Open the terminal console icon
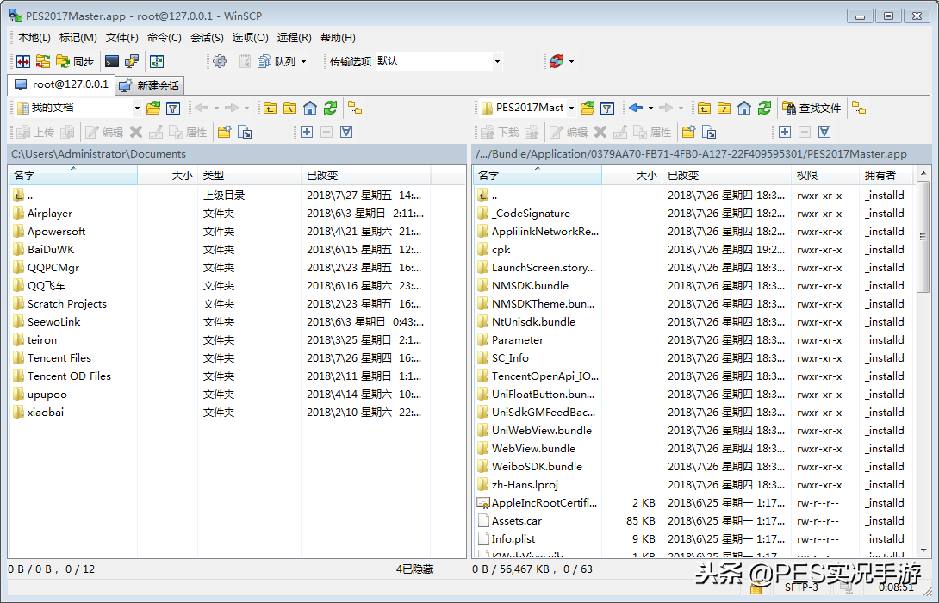Screen dimensions: 939x603 point(111,61)
